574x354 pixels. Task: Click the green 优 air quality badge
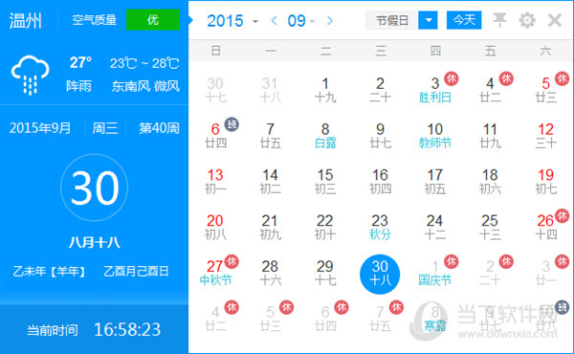[x=153, y=20]
